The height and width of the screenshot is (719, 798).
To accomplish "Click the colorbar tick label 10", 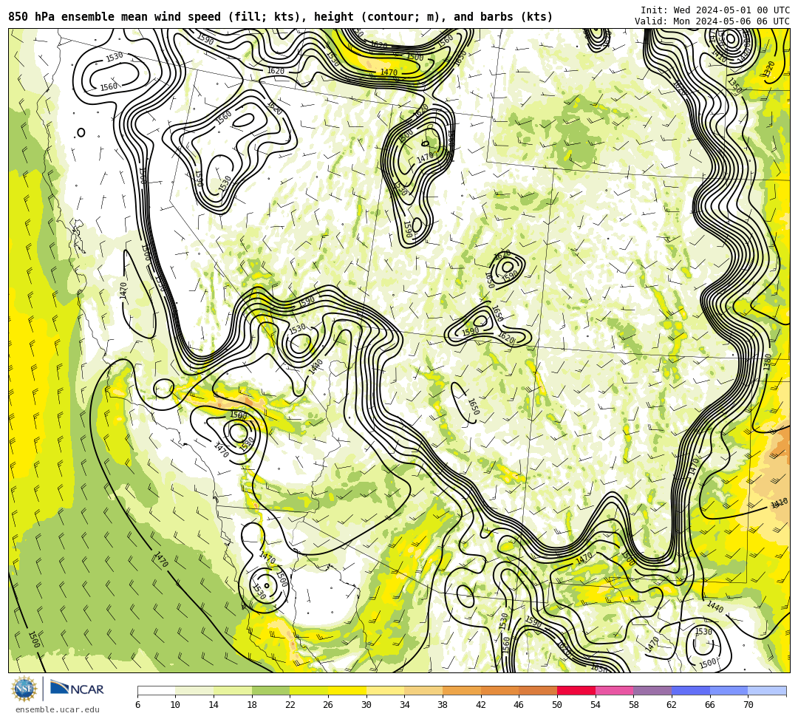I will pos(176,705).
